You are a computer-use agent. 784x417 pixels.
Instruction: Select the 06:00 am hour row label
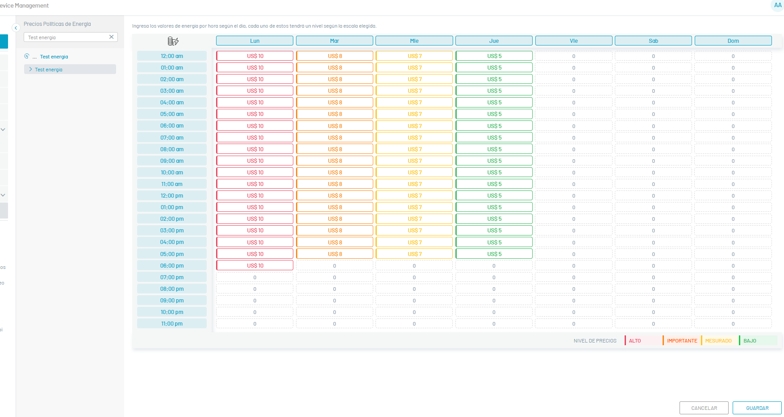(172, 126)
